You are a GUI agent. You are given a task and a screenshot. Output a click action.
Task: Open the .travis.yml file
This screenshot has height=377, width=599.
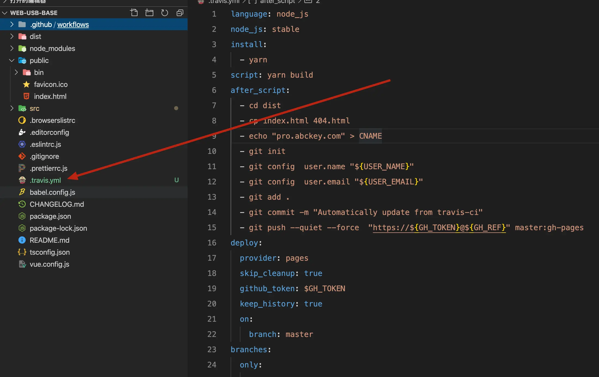click(45, 180)
